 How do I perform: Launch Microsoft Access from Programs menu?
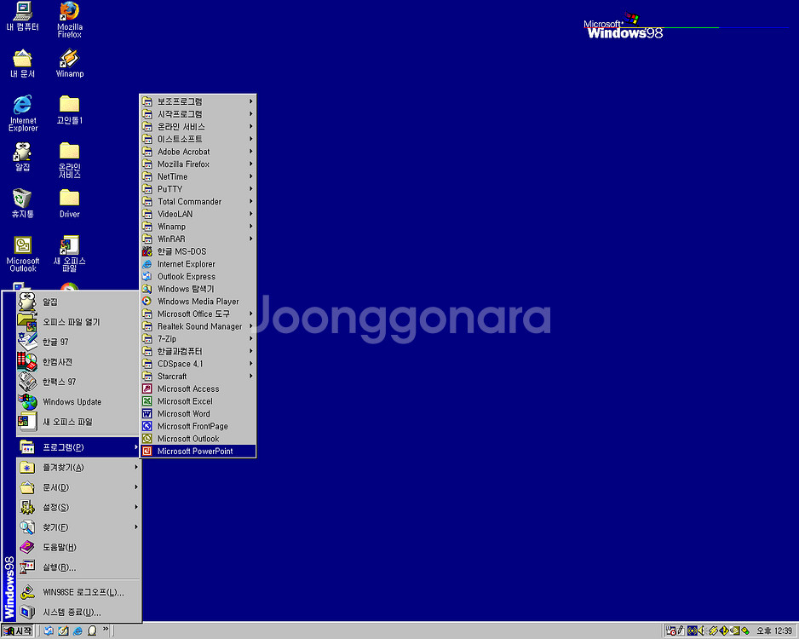pyautogui.click(x=198, y=389)
